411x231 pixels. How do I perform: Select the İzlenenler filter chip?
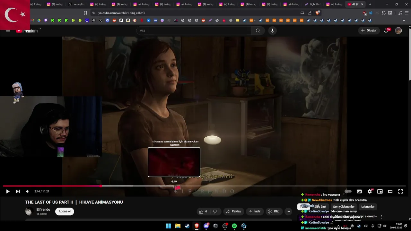tap(368, 207)
